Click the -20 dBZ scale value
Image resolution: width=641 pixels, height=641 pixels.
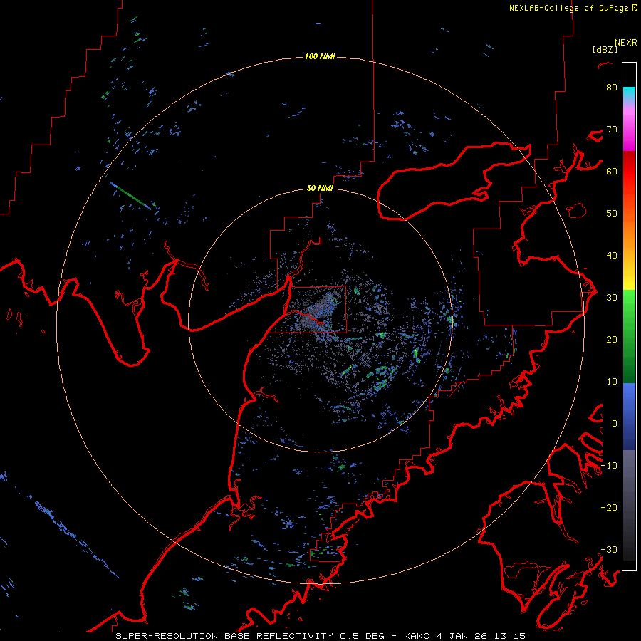click(x=609, y=507)
